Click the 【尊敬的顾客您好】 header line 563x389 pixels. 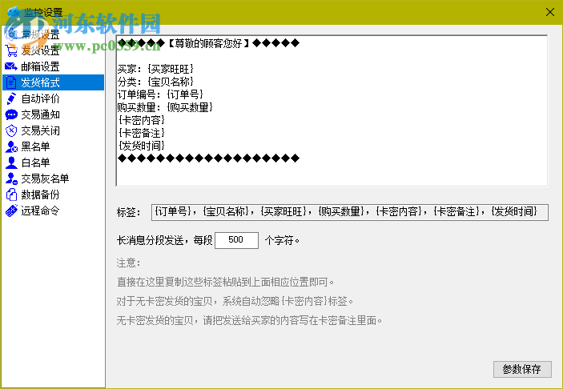click(x=208, y=43)
